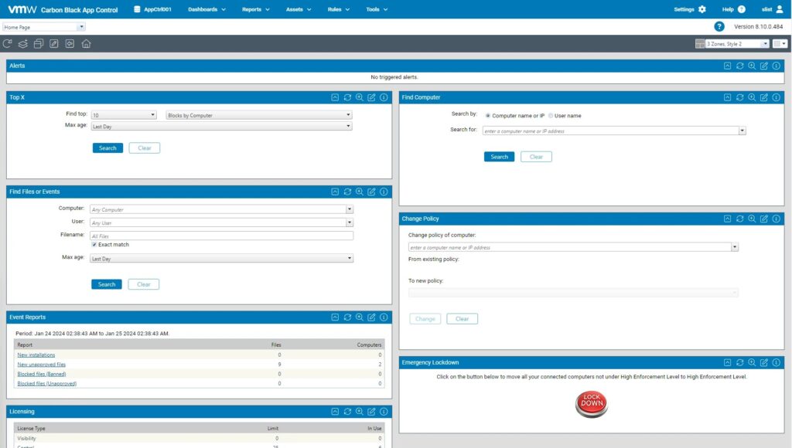Edit the Licensing panel
The width and height of the screenshot is (792, 448).
tap(371, 412)
